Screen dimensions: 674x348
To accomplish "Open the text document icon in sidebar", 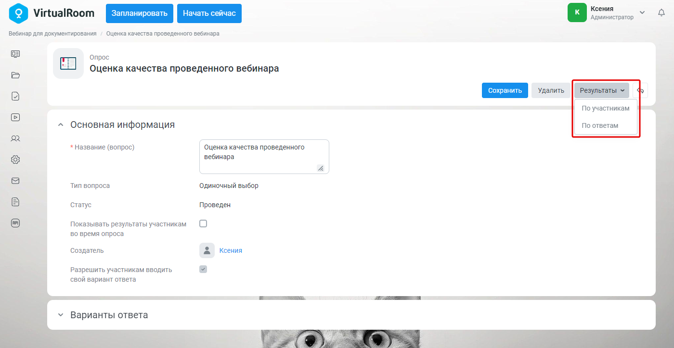I will [x=15, y=202].
